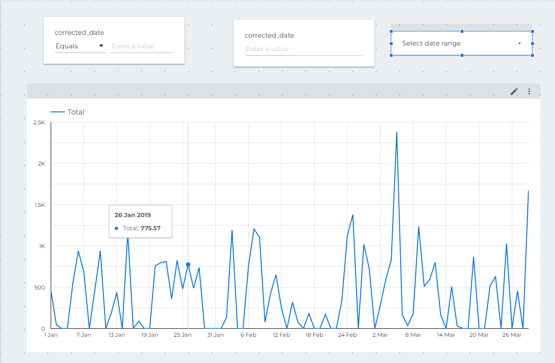Click bottom-right corner handle of date range control
This screenshot has height=363, width=555.
(x=532, y=55)
